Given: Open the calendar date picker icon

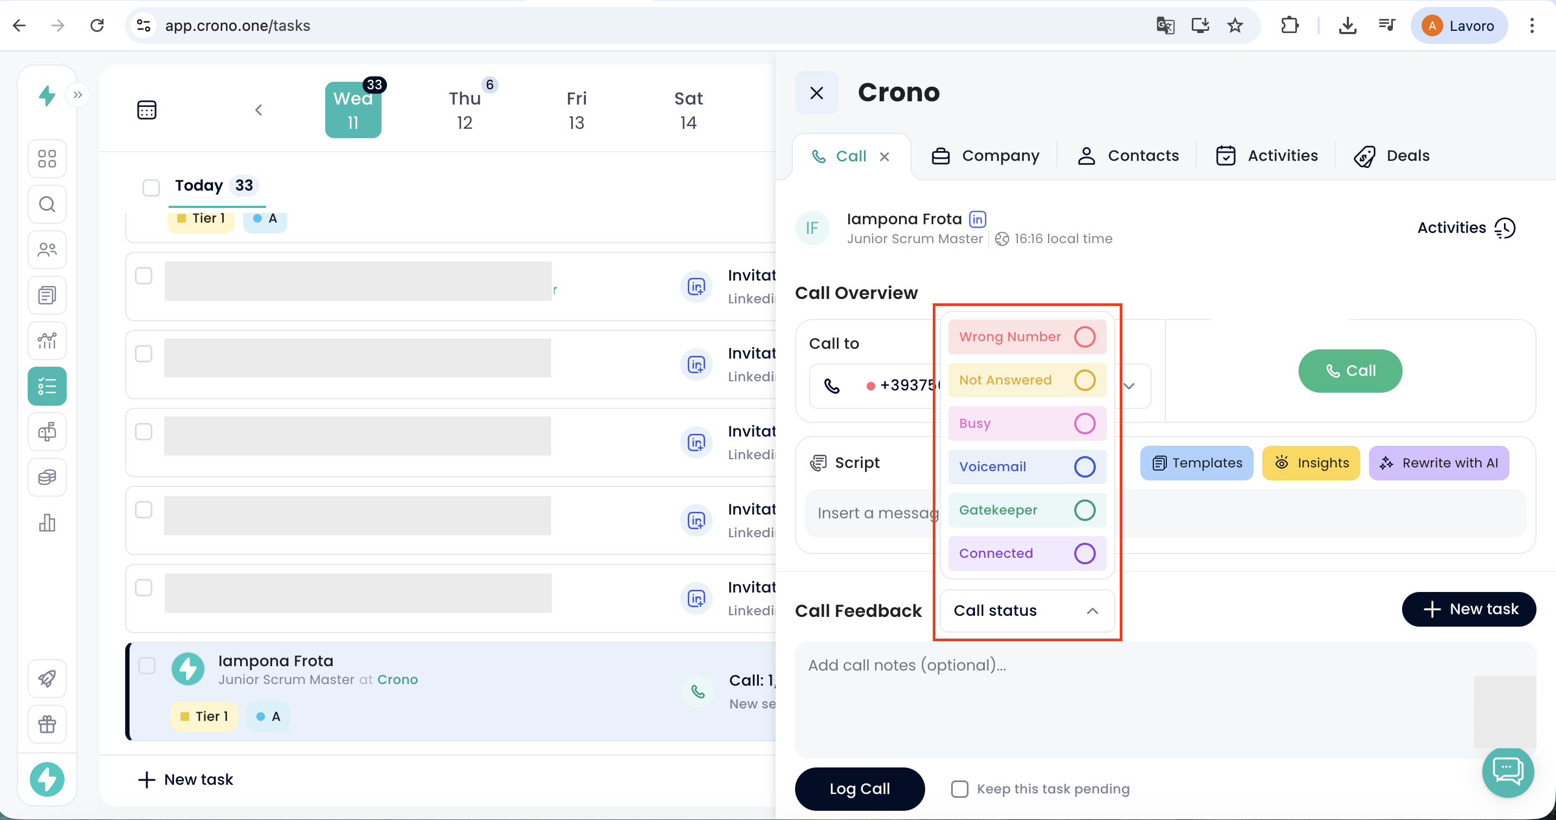Looking at the screenshot, I should (x=147, y=110).
